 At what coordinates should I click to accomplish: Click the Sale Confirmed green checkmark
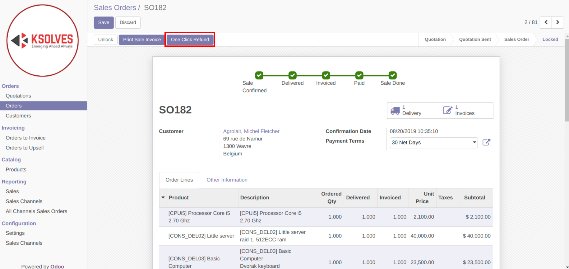pyautogui.click(x=259, y=75)
